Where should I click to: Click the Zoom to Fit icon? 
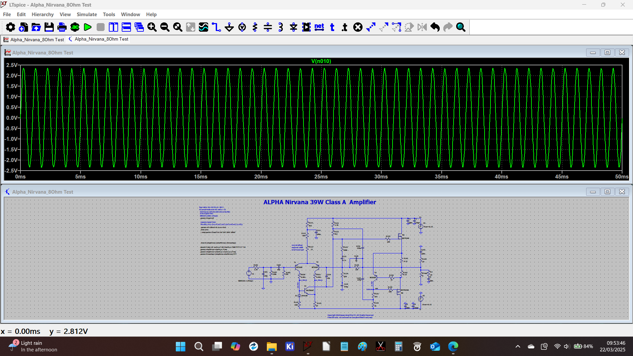pyautogui.click(x=178, y=27)
